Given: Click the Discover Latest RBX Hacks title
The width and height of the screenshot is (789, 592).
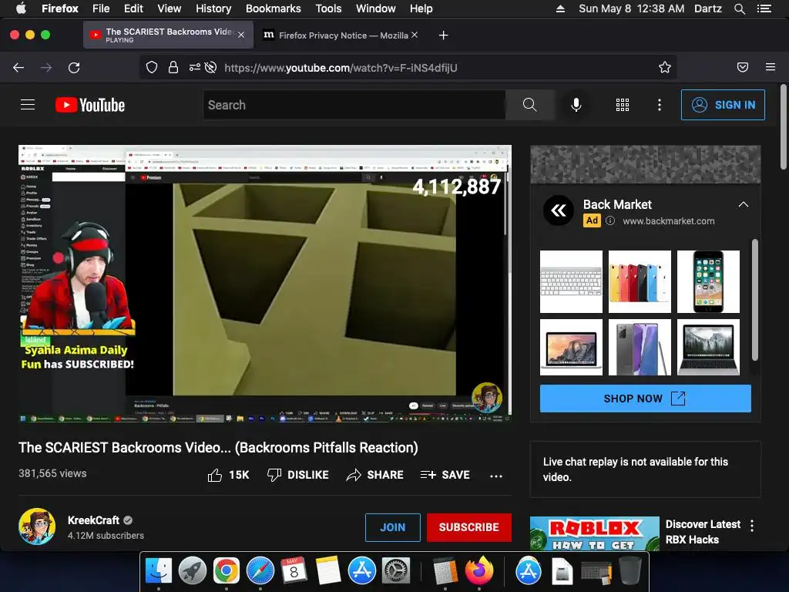Looking at the screenshot, I should (703, 532).
